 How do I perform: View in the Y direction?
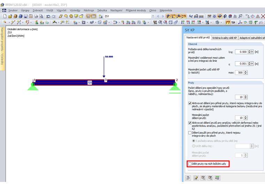(188, 22)
